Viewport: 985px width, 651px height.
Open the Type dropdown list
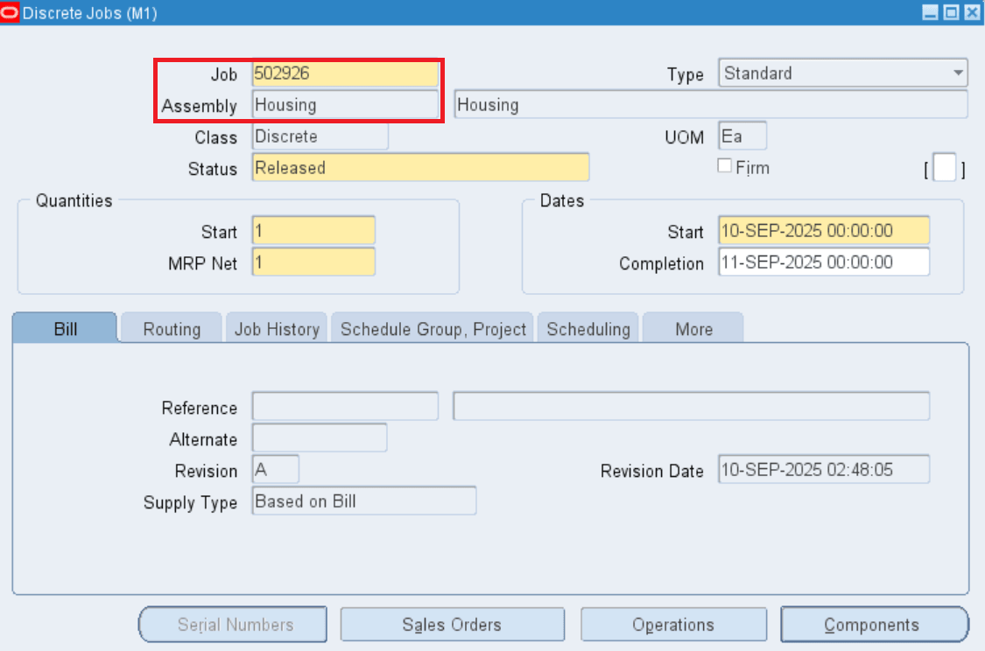(960, 73)
